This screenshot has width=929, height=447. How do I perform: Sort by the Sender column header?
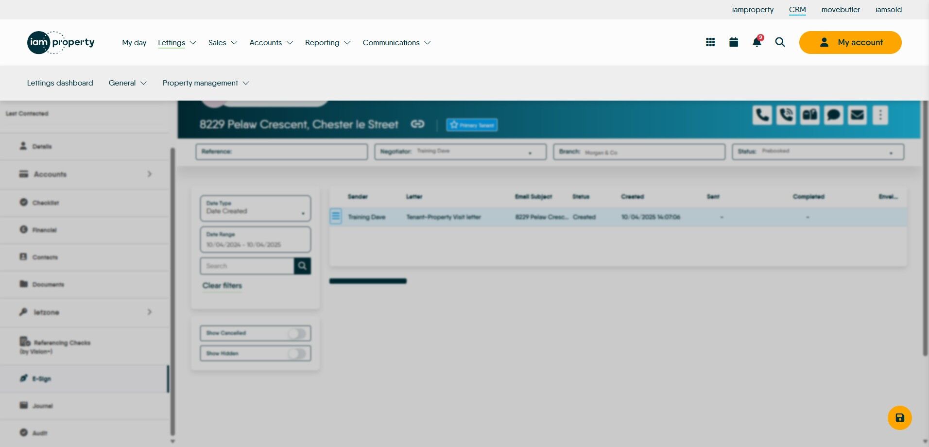point(358,197)
